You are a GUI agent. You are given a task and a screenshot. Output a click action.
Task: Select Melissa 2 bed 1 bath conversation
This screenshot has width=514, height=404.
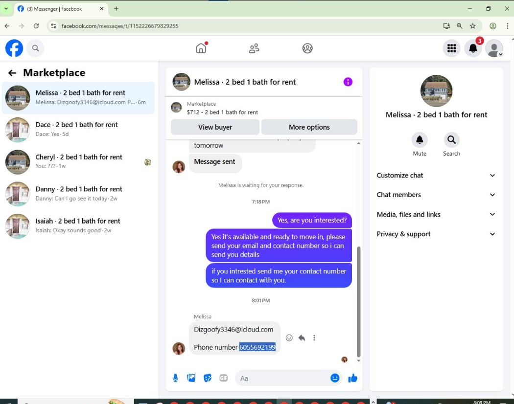pyautogui.click(x=78, y=98)
